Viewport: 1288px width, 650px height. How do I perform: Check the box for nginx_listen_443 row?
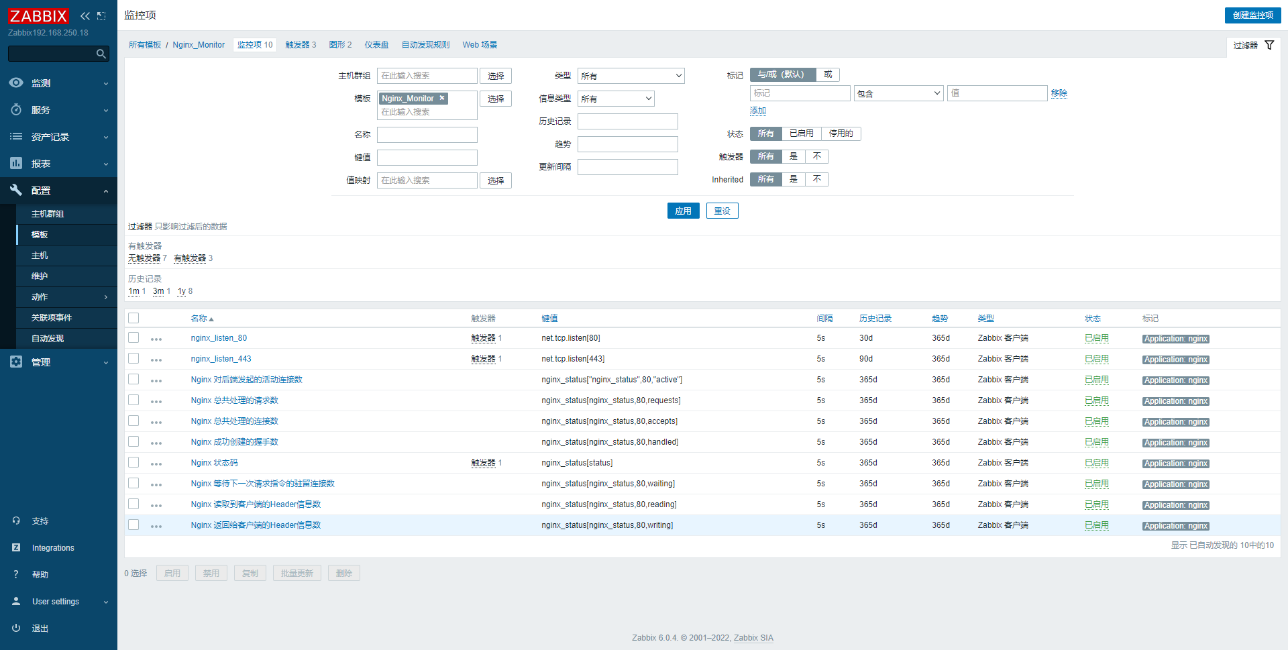coord(133,358)
